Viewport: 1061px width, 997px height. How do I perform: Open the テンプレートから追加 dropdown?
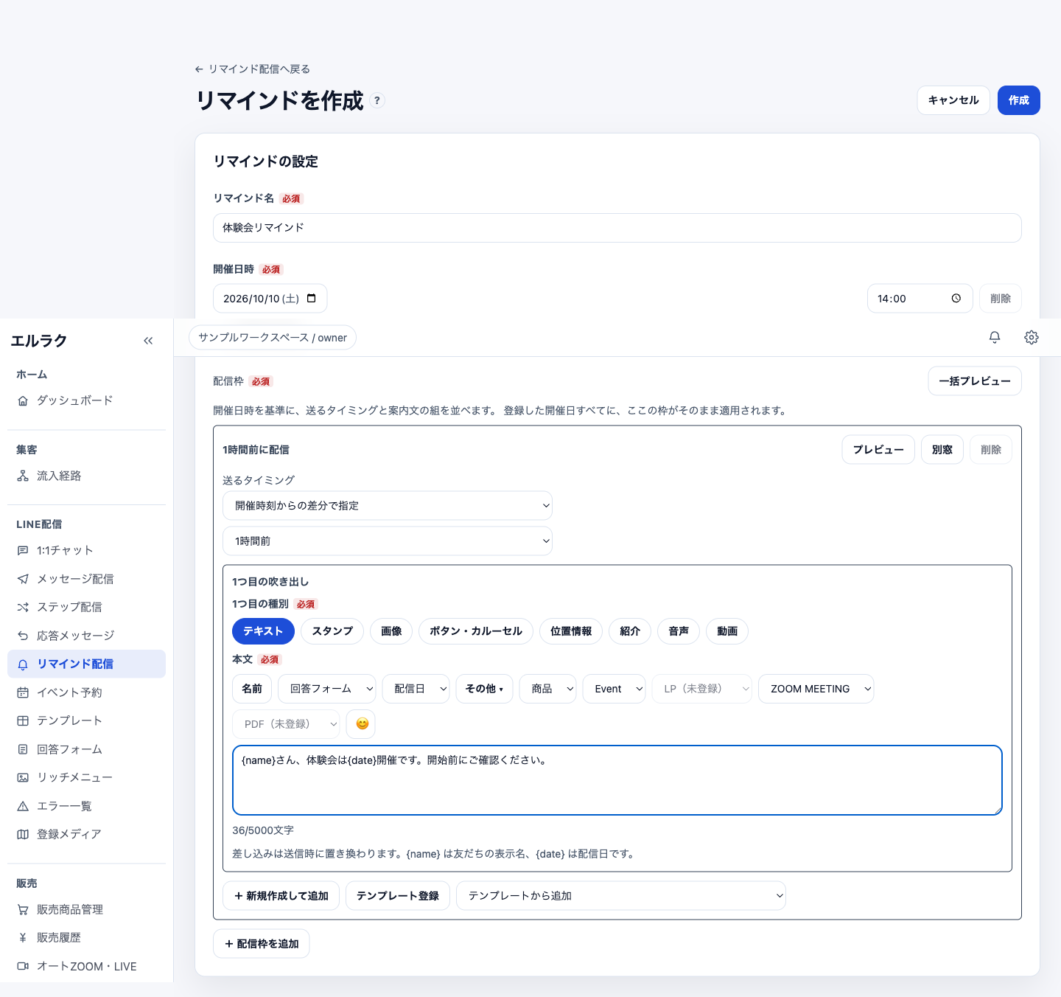(621, 896)
